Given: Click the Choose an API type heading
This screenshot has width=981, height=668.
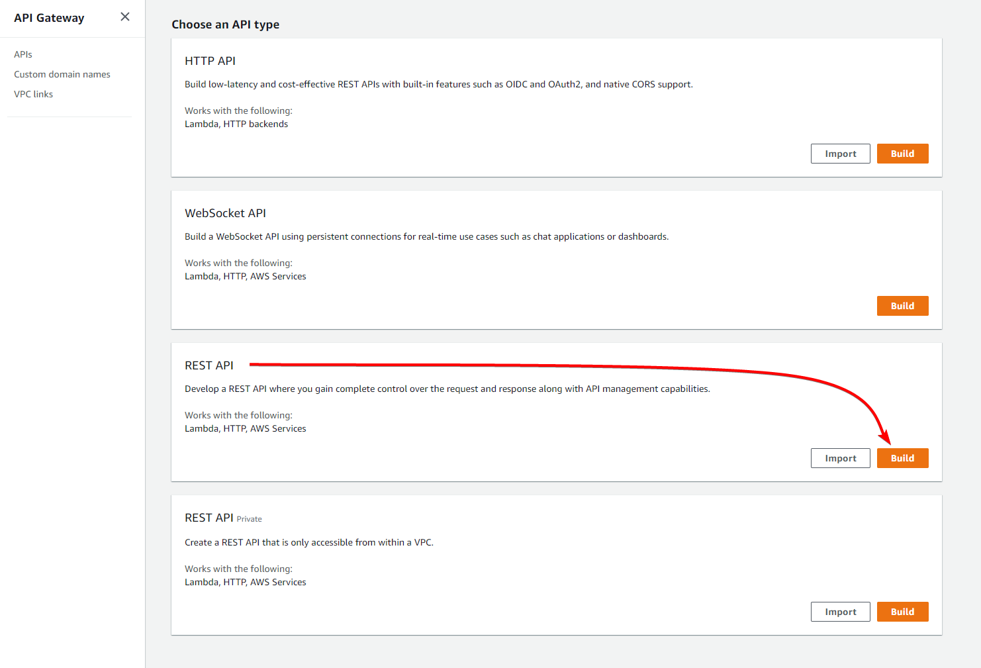Looking at the screenshot, I should pyautogui.click(x=225, y=24).
